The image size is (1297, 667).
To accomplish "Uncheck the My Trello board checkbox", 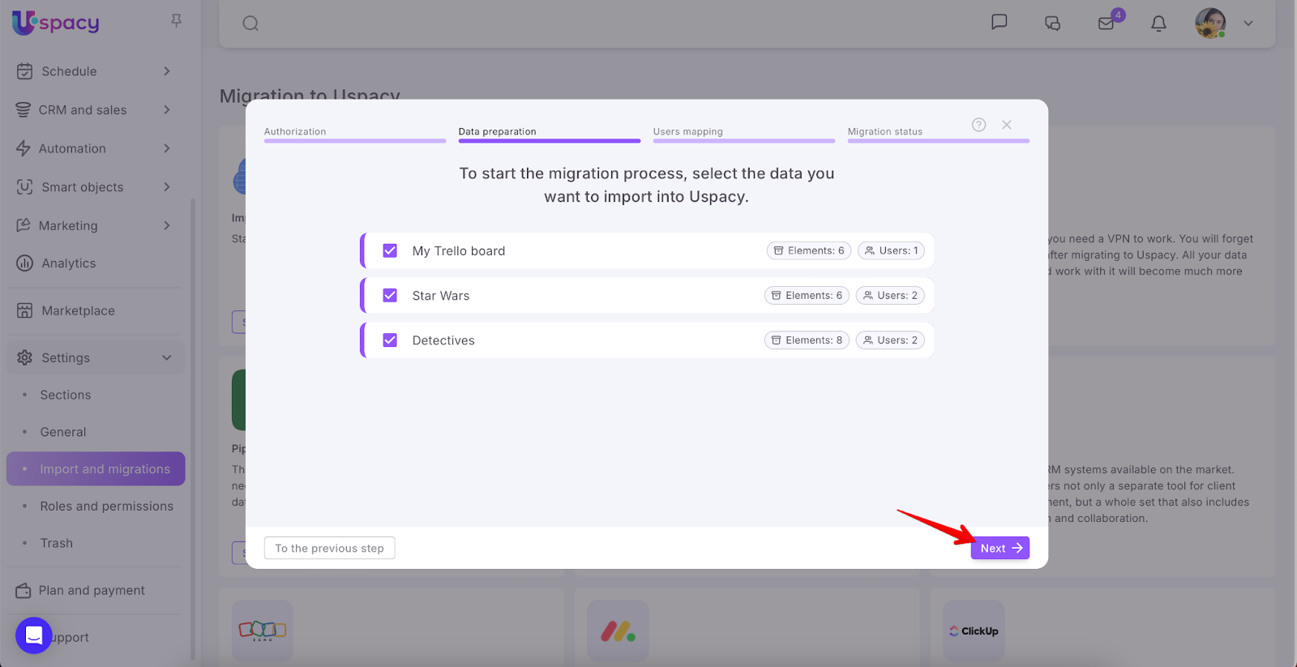I will pos(390,251).
